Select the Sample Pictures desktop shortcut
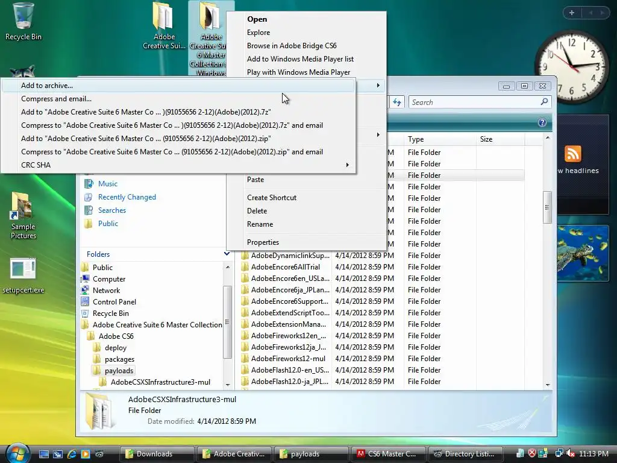This screenshot has width=617, height=463. coord(23,216)
